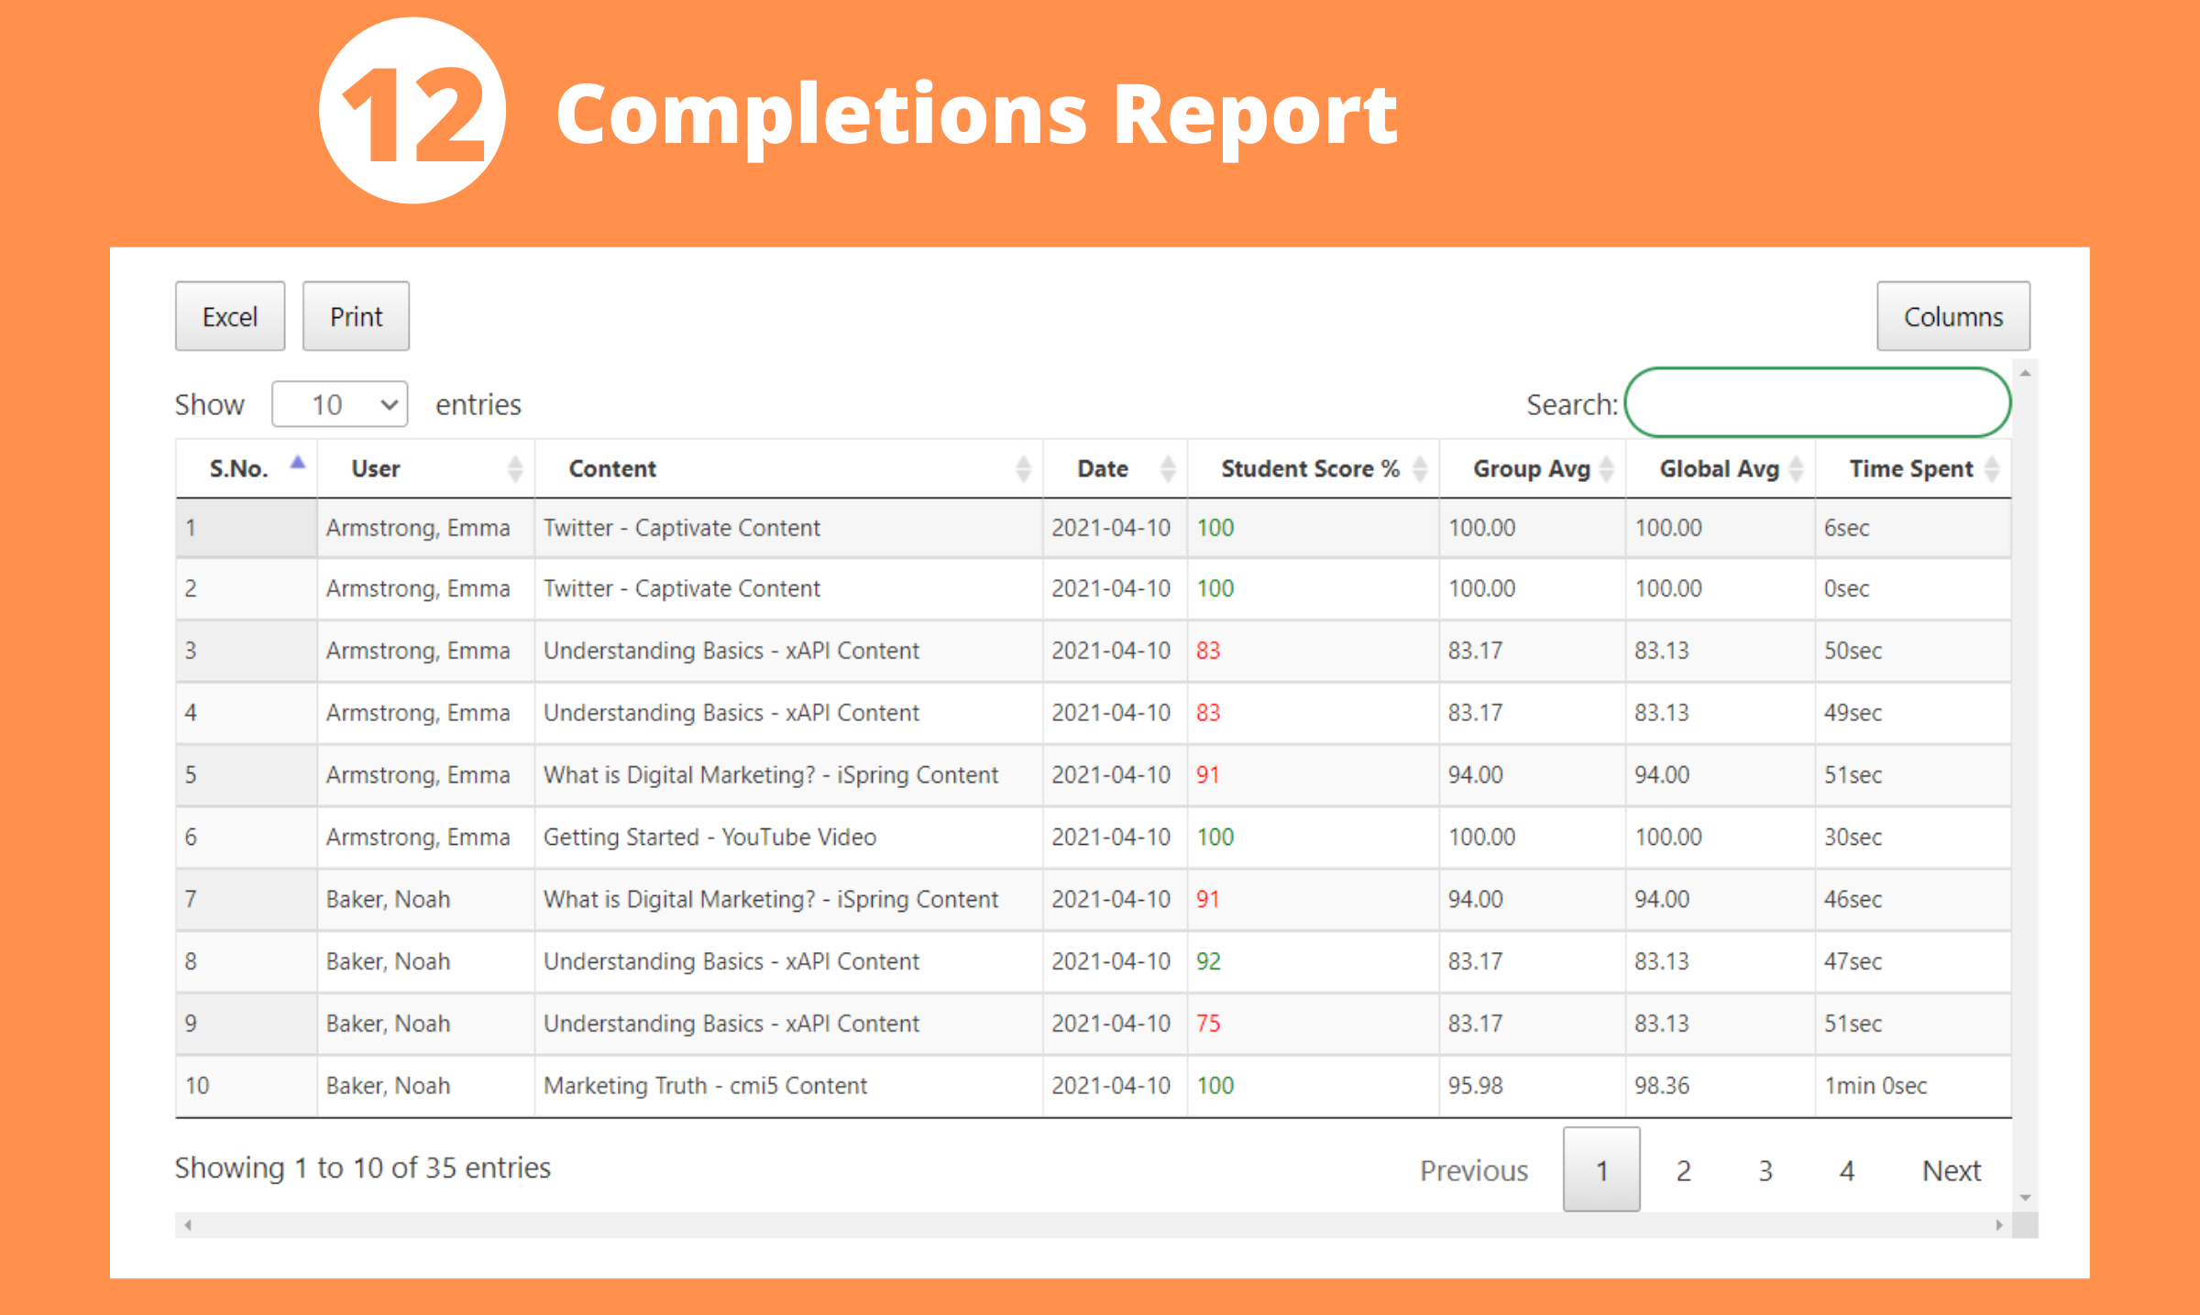Image resolution: width=2200 pixels, height=1315 pixels.
Task: Open the Columns visibility menu
Action: [1952, 317]
